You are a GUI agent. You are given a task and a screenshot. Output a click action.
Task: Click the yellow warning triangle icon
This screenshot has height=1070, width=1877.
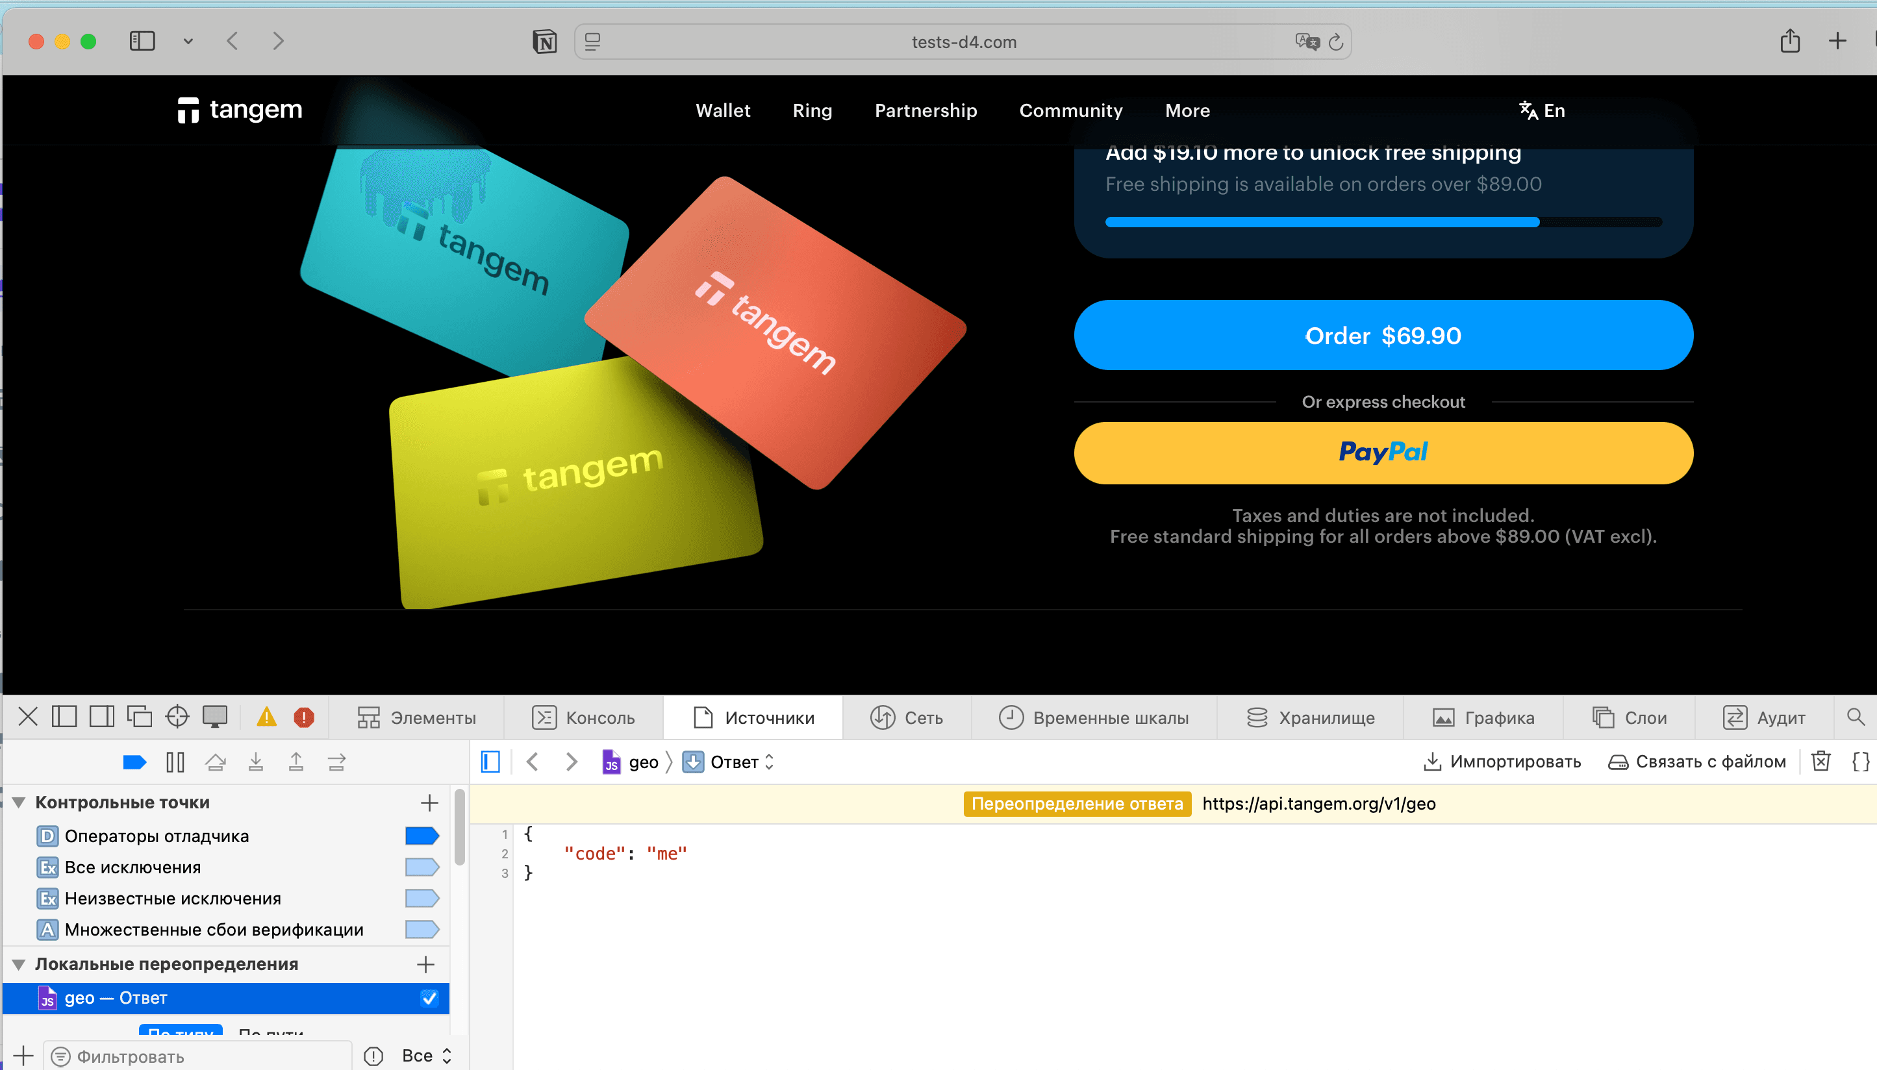[266, 717]
